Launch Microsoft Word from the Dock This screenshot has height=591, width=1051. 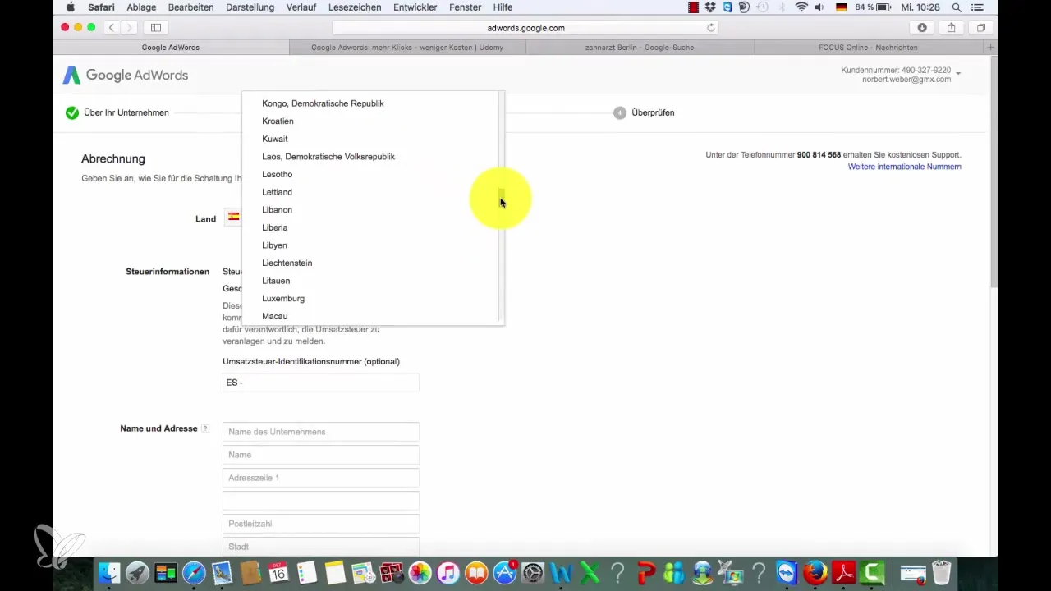(x=561, y=572)
